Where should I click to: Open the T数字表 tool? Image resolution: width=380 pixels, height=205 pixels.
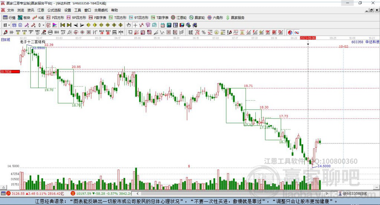click(x=160, y=18)
